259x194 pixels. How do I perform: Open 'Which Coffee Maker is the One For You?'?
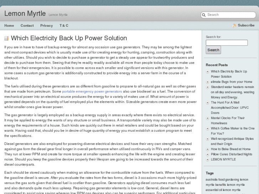(233, 131)
